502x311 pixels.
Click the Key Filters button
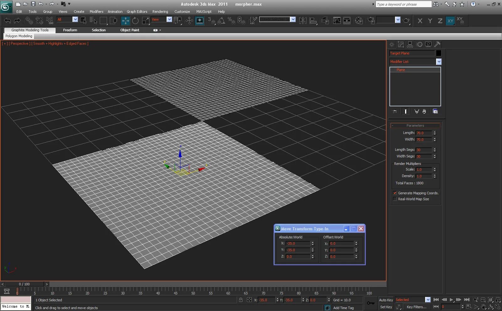(x=416, y=307)
